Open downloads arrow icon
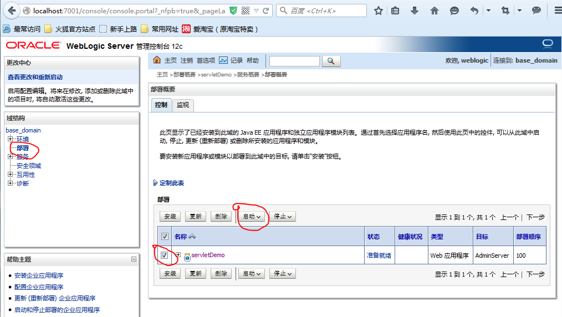This screenshot has width=562, height=317. [415, 11]
